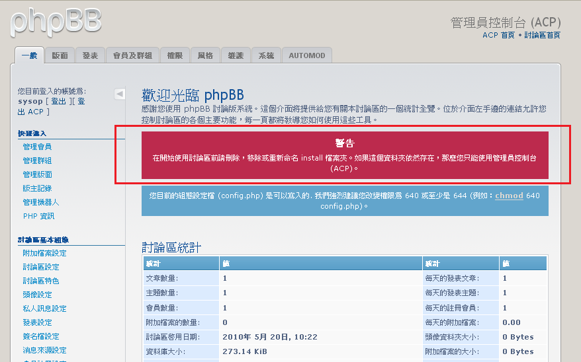581x362 pixels.
Task: Go to 管理群組 in quick access
Action: [37, 161]
